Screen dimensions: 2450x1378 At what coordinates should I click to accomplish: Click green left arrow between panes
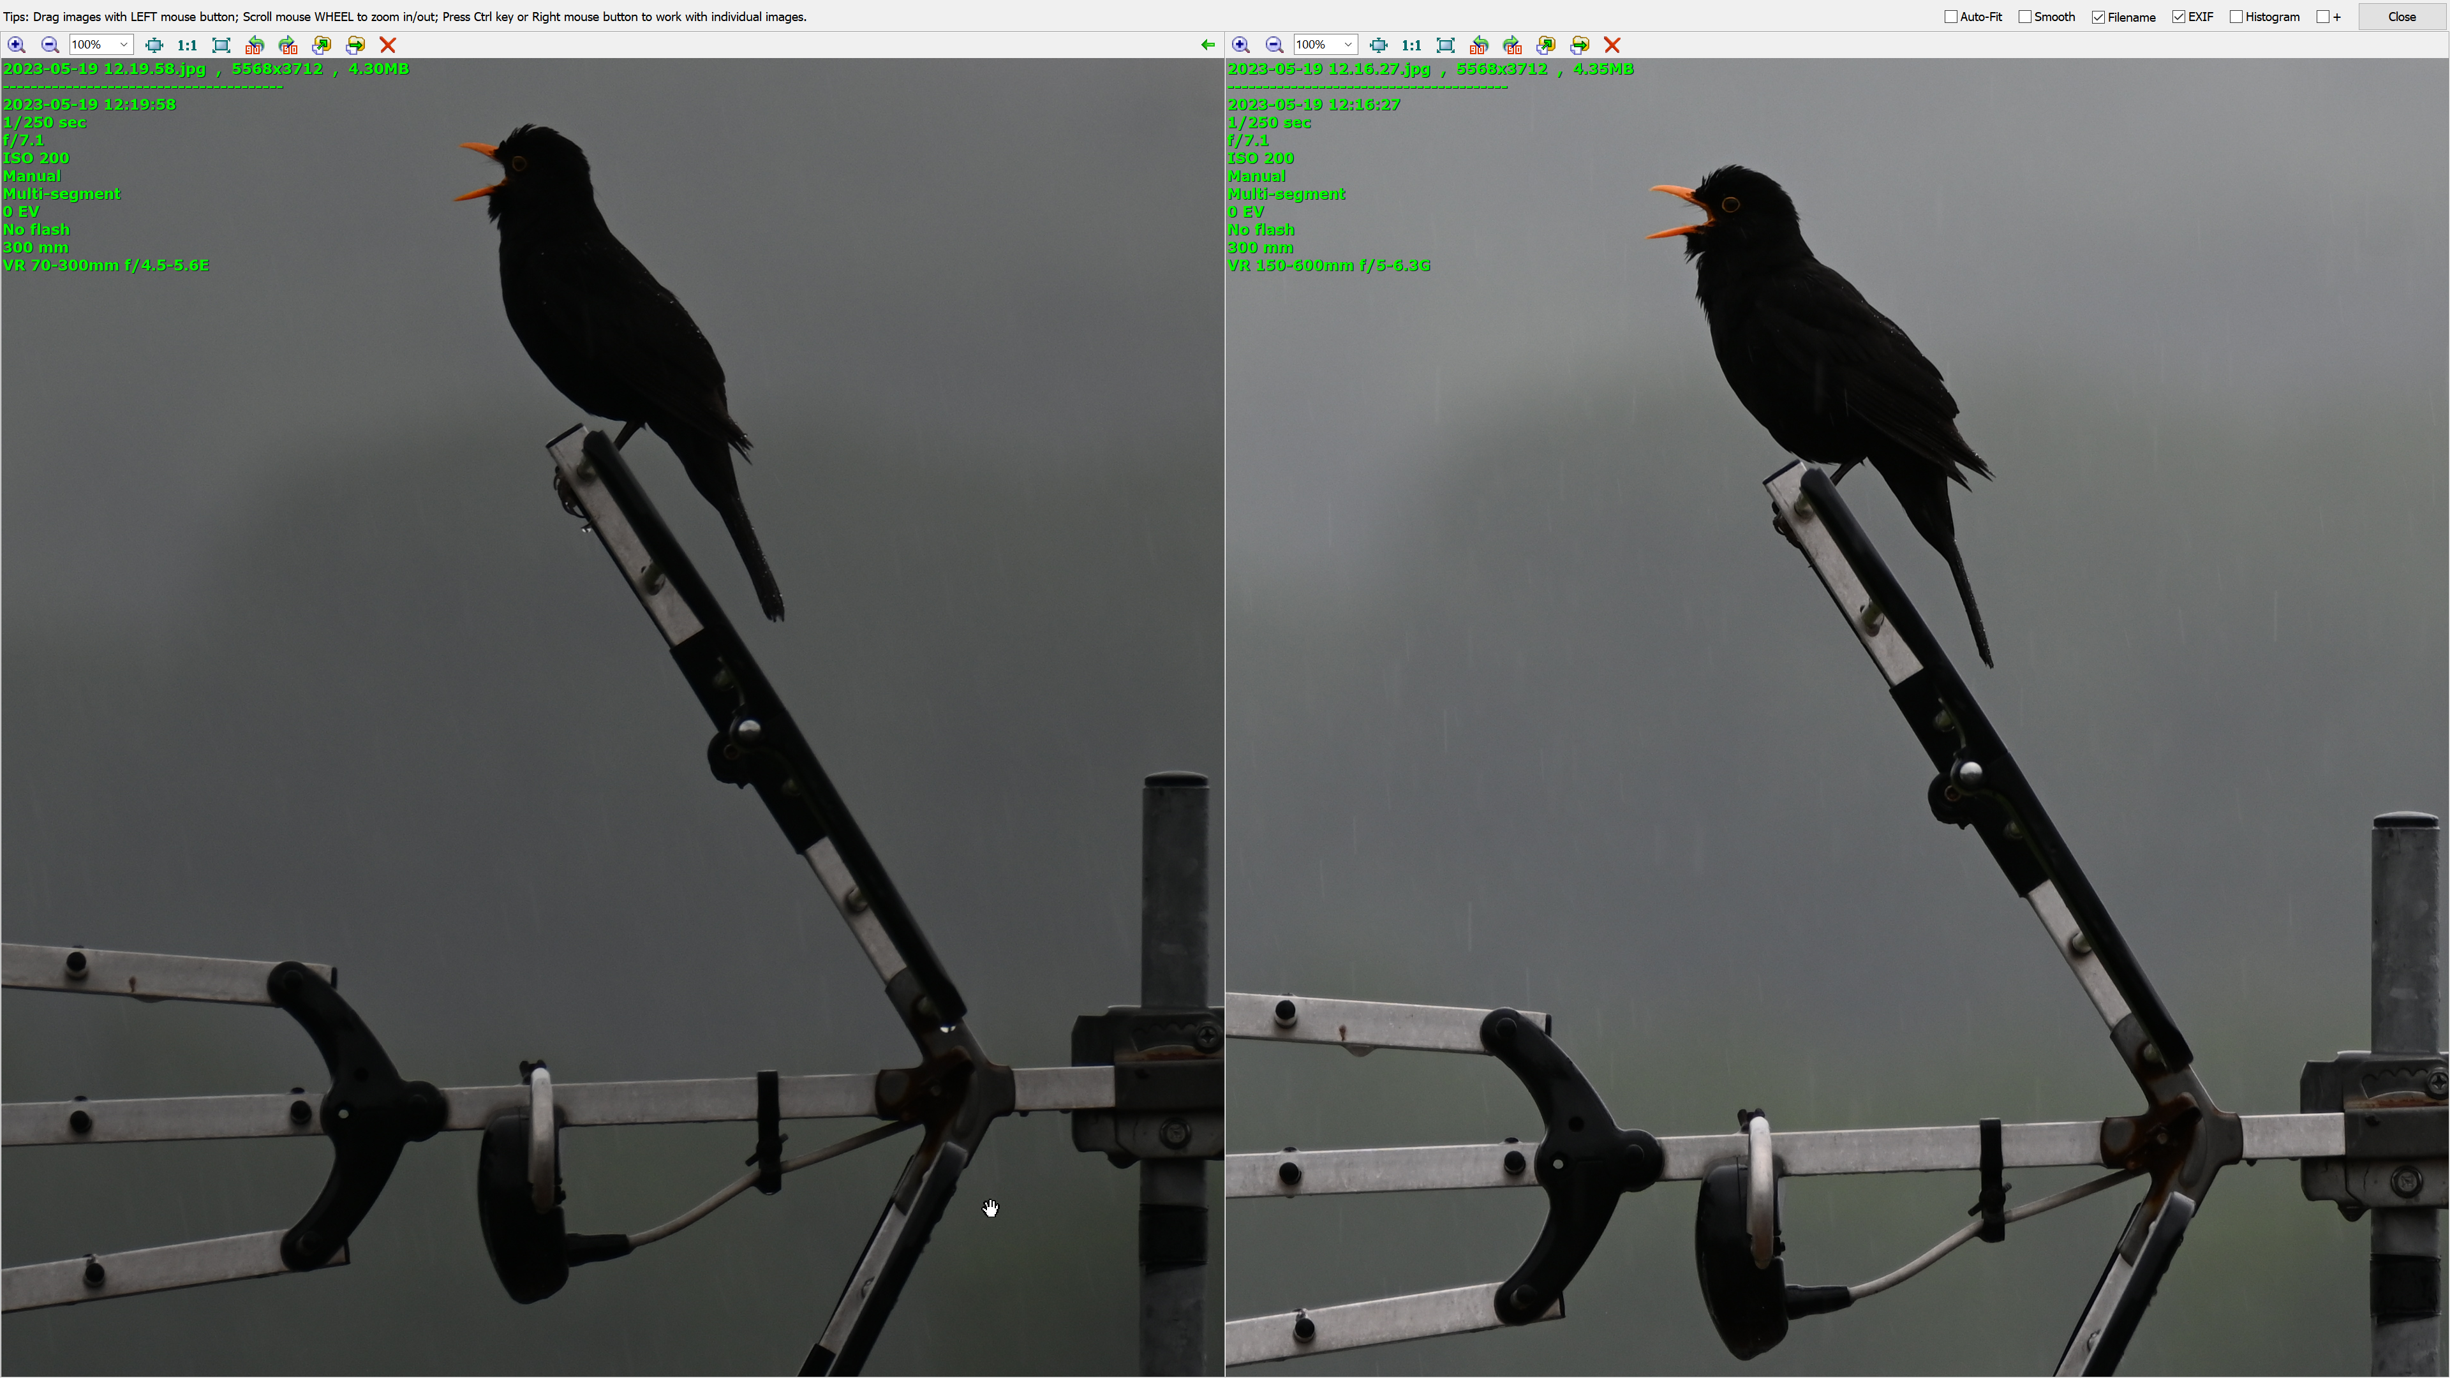(1208, 45)
